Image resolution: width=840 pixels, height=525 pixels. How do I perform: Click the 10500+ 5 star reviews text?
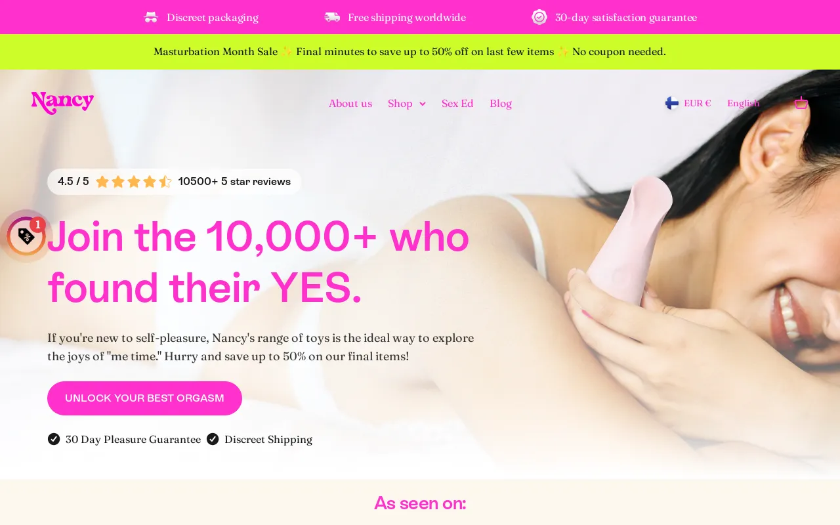tap(234, 182)
